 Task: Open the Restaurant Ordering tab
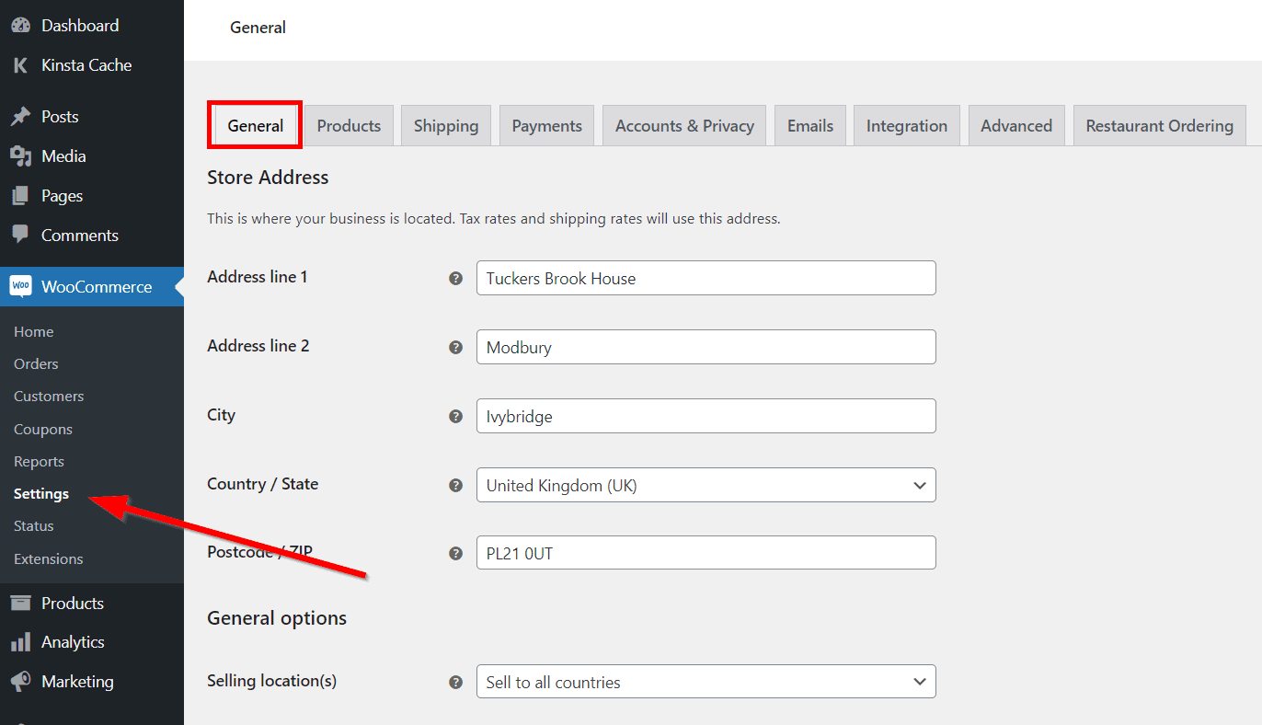tap(1159, 125)
